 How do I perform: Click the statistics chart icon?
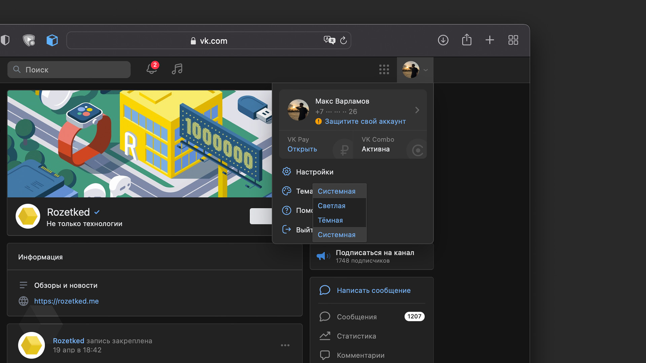point(325,336)
